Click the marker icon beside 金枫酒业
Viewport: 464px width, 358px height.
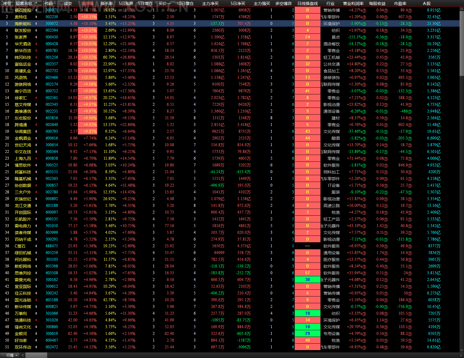[x=36, y=138]
